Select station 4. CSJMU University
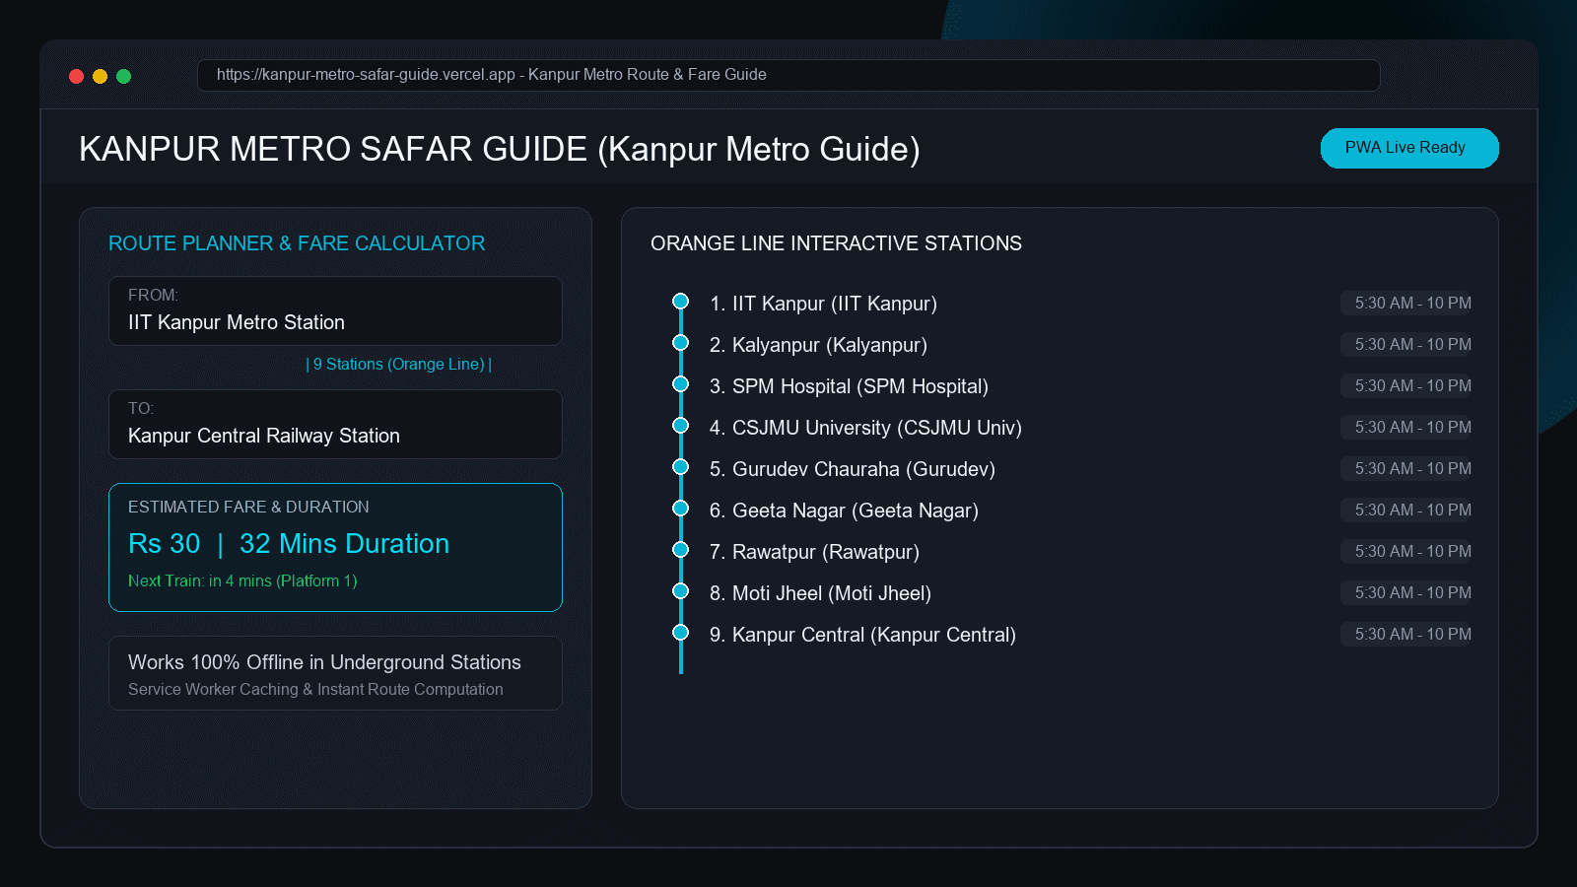 (865, 428)
